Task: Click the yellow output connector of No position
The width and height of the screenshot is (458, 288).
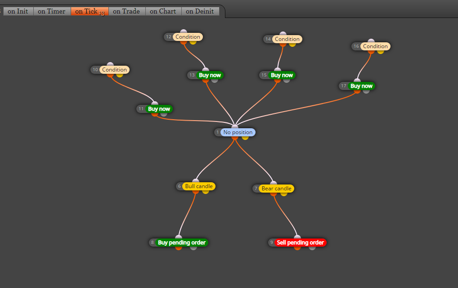Action: tap(245, 138)
